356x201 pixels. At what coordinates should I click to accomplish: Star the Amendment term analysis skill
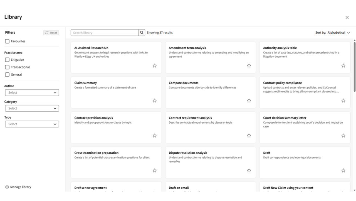pyautogui.click(x=249, y=66)
